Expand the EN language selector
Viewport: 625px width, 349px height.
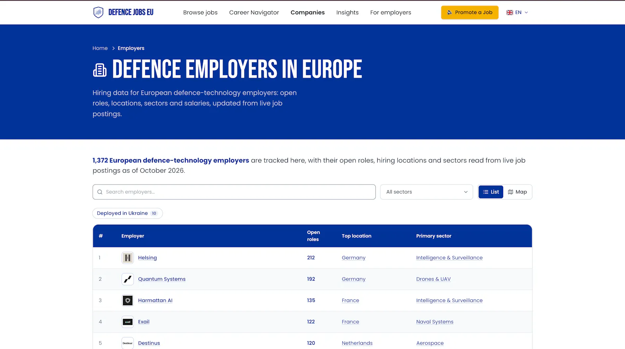tap(517, 13)
